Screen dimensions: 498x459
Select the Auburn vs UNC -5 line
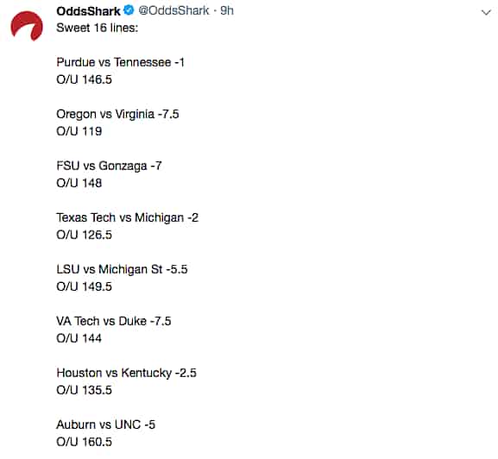106,424
